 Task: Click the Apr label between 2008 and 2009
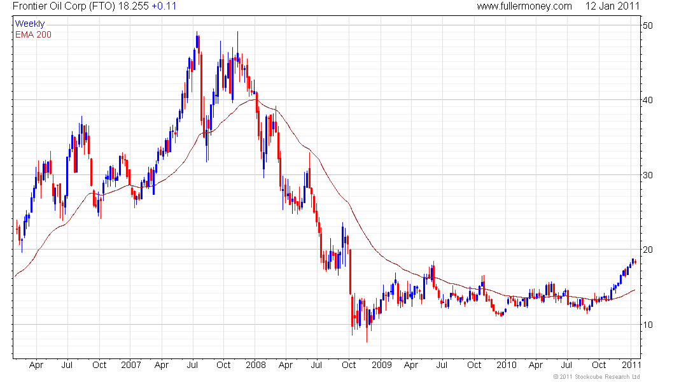pos(285,365)
